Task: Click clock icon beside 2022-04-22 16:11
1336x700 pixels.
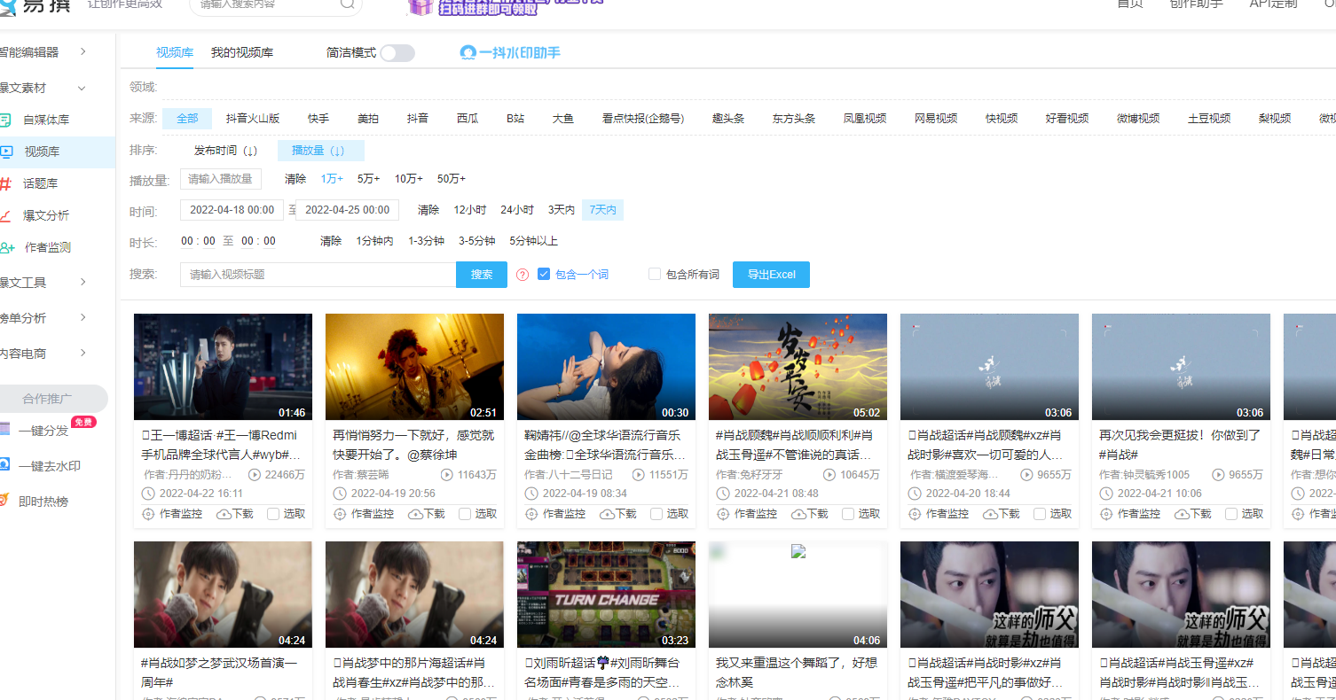Action: tap(148, 494)
